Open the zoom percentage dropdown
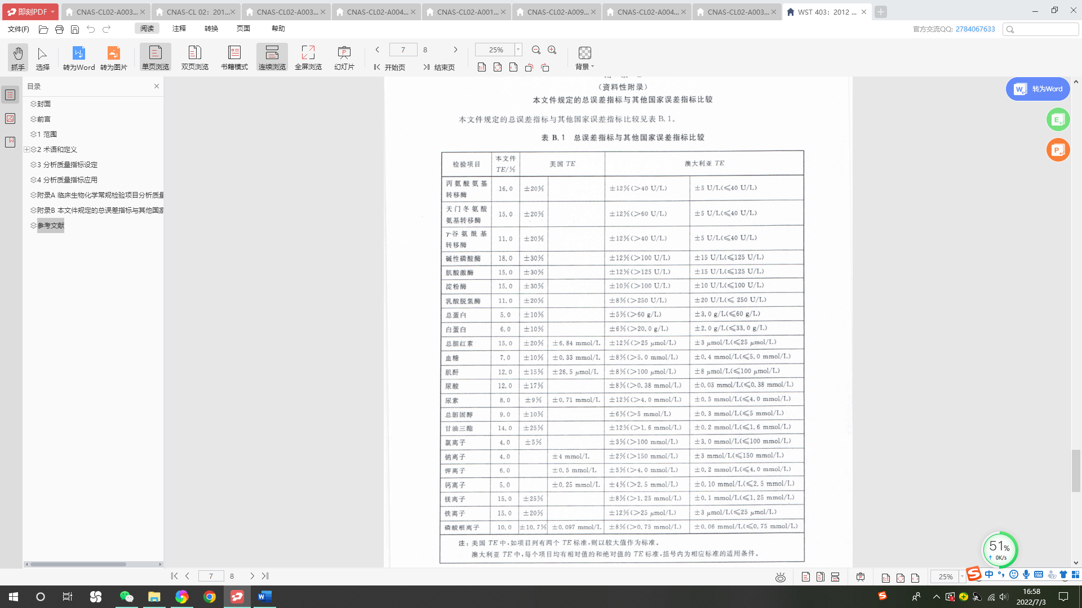 coord(518,50)
